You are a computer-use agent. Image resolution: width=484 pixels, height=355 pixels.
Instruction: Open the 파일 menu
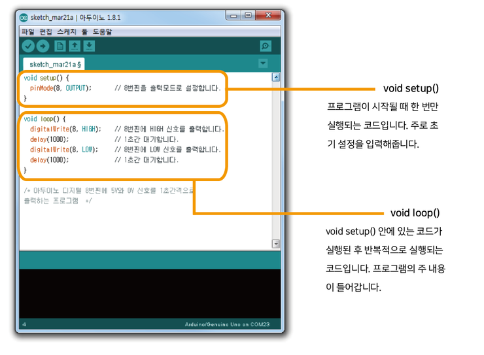coord(27,32)
